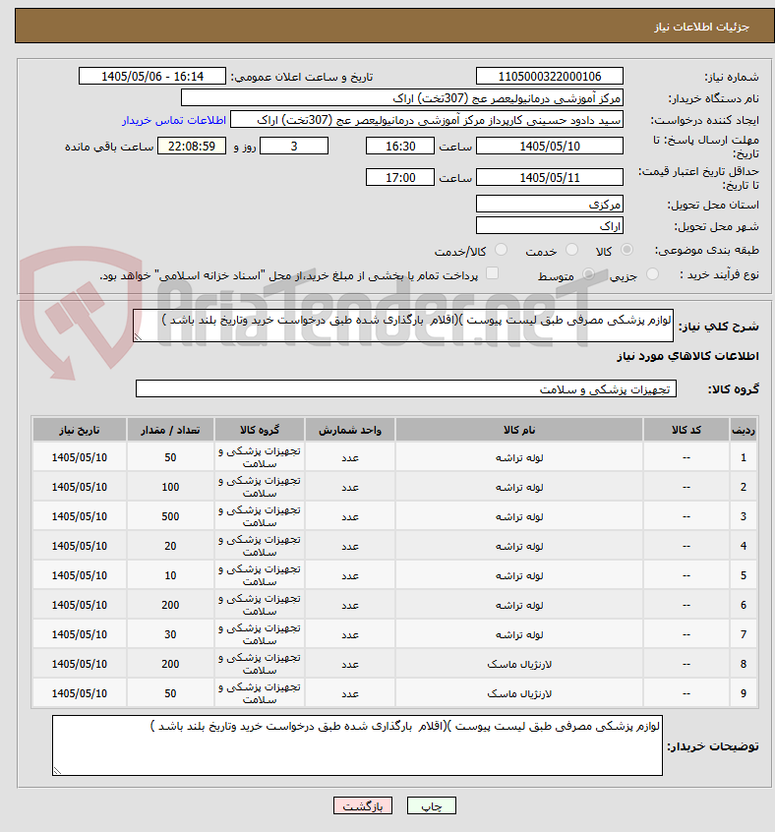Click the validity time field 17:00
This screenshot has width=775, height=832.
coord(400,178)
